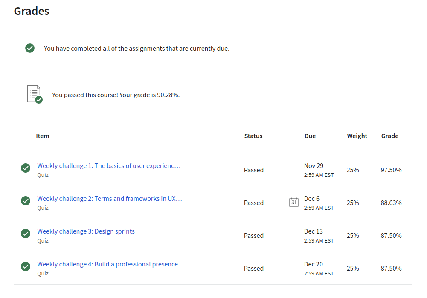The image size is (427, 298).
Task: Click the Weight column header
Action: 357,136
